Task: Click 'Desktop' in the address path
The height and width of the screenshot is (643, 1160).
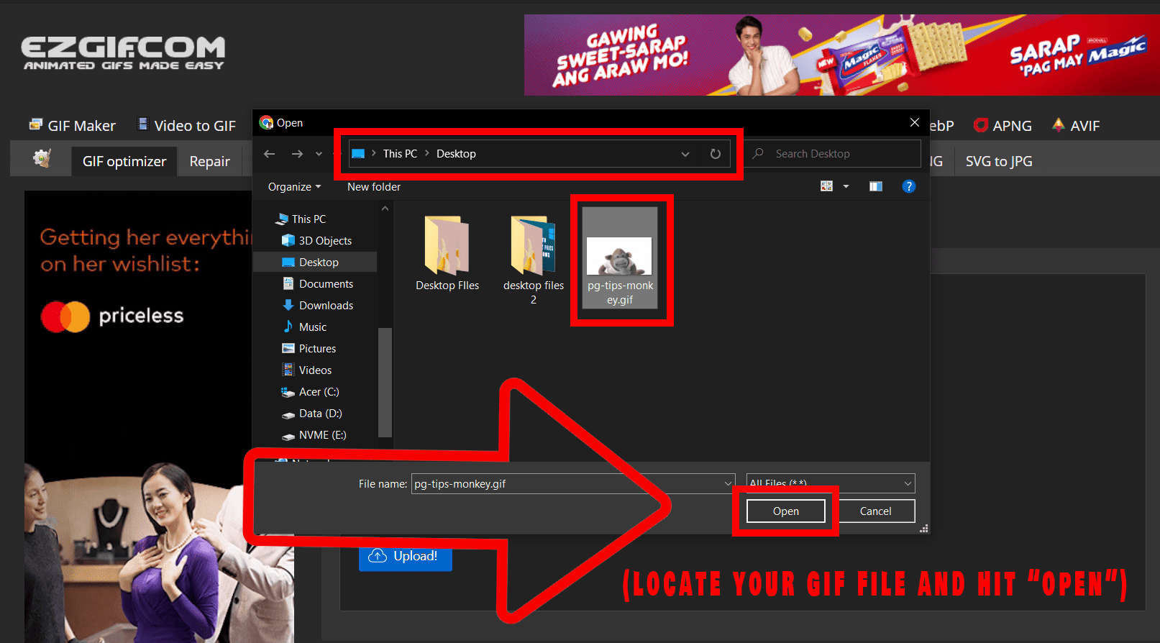Action: coord(456,154)
